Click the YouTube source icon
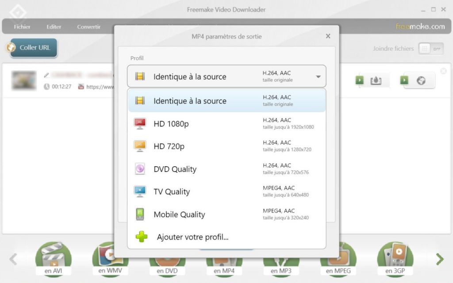This screenshot has width=453, height=283. [81, 86]
